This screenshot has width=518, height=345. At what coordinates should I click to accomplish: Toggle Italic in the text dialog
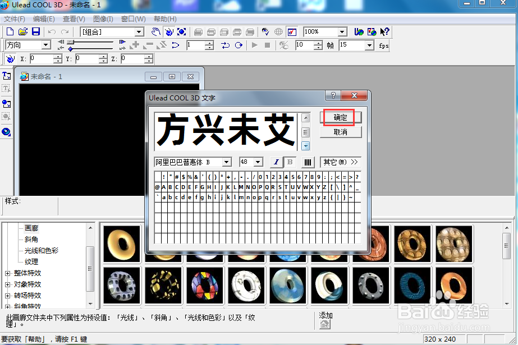tap(277, 162)
